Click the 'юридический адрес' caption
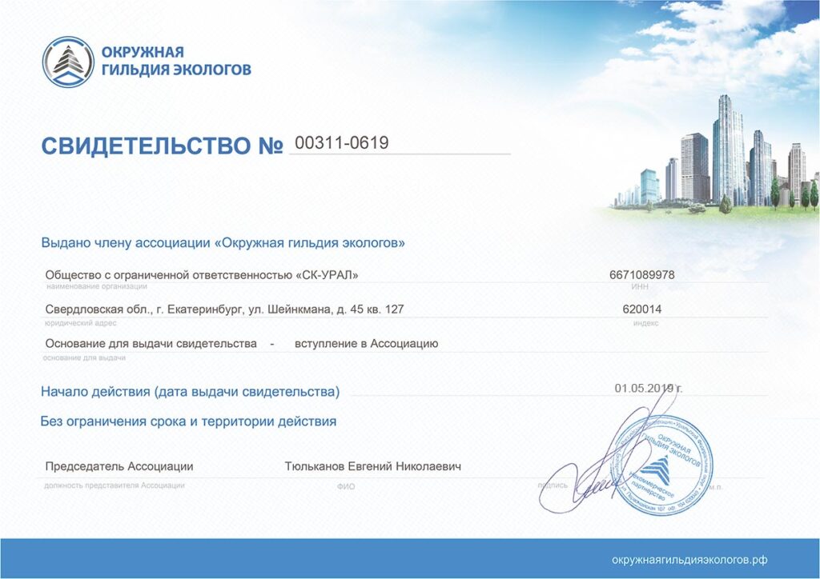This screenshot has height=579, width=820. pyautogui.click(x=81, y=323)
